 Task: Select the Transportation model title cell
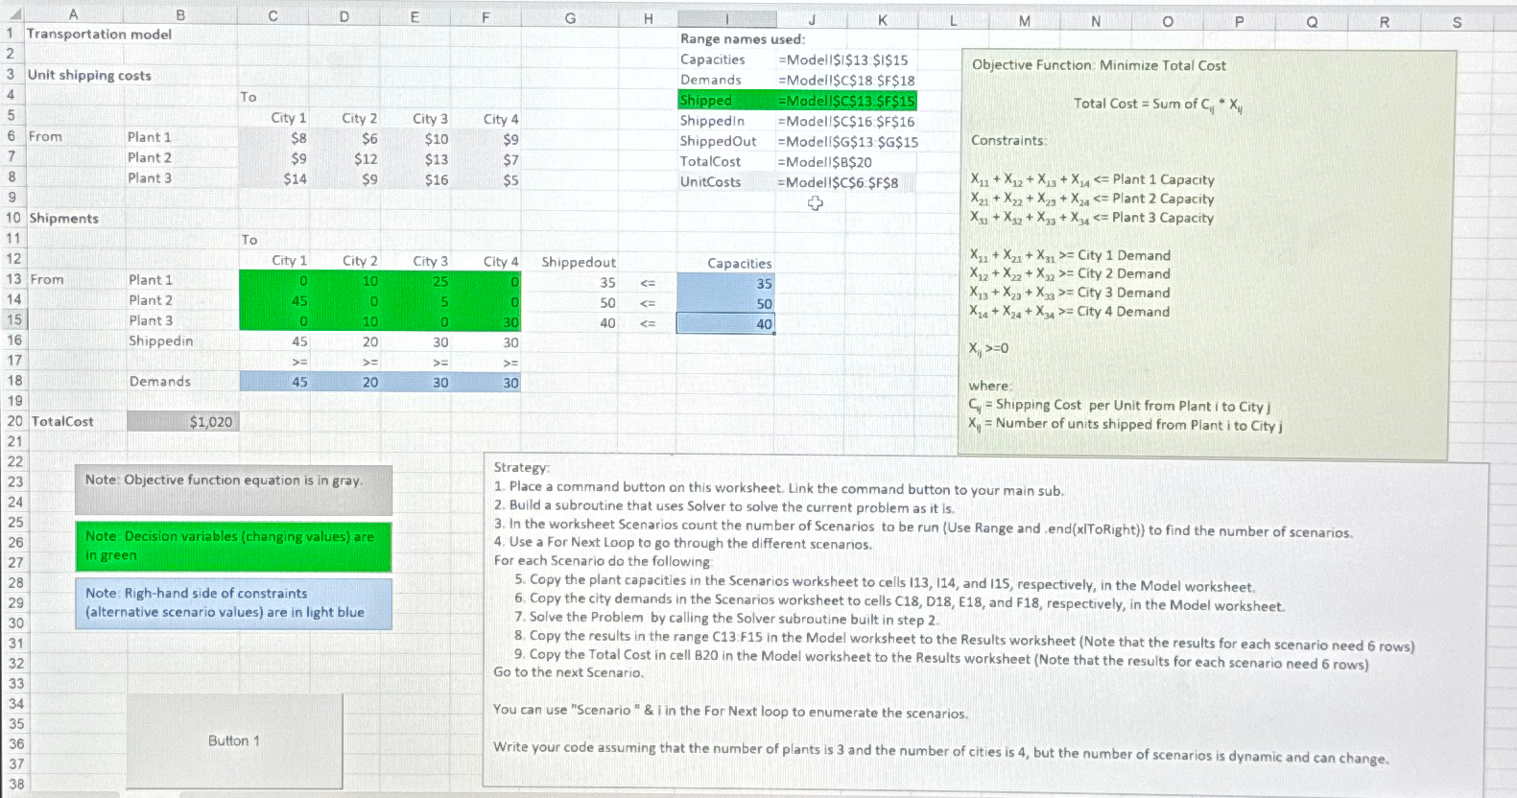point(99,34)
